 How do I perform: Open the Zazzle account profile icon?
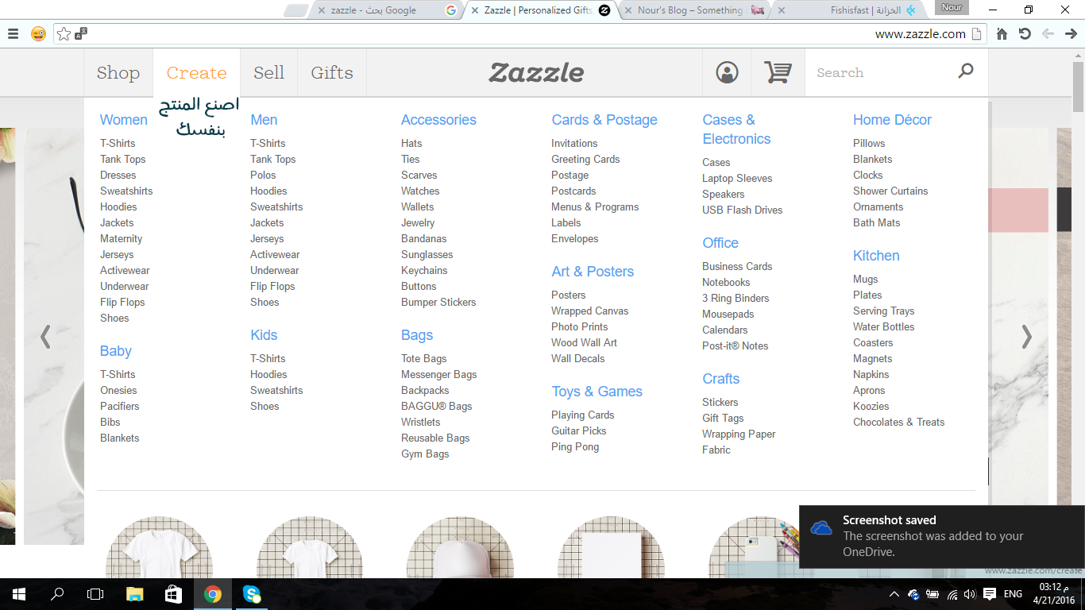pyautogui.click(x=727, y=72)
